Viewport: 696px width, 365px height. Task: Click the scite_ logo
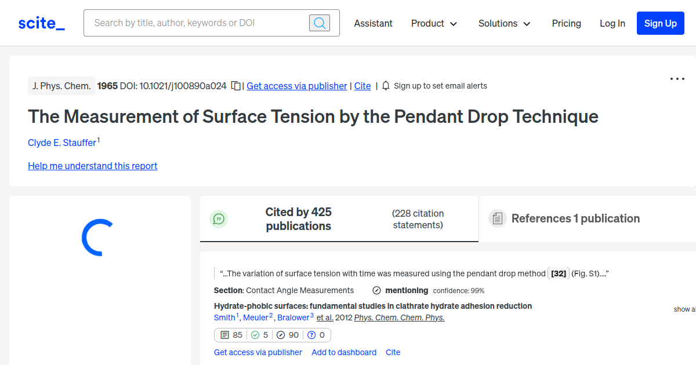pos(41,23)
